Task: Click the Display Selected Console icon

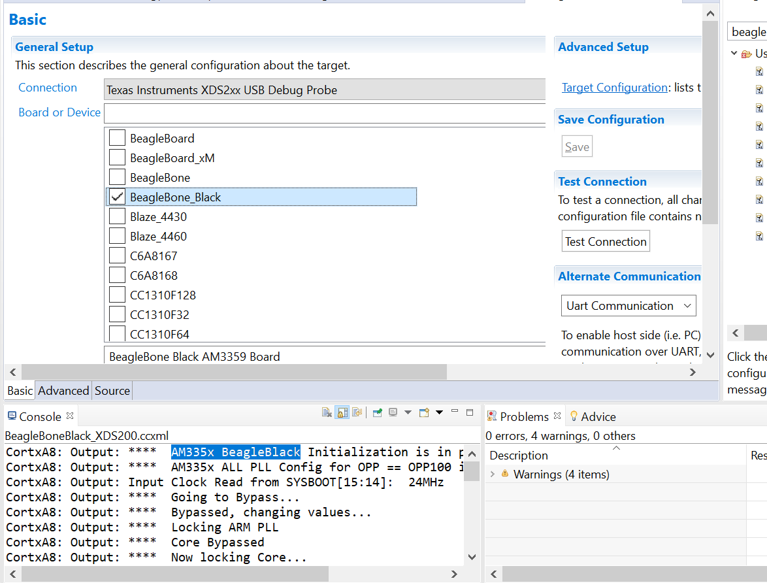Action: (x=393, y=412)
